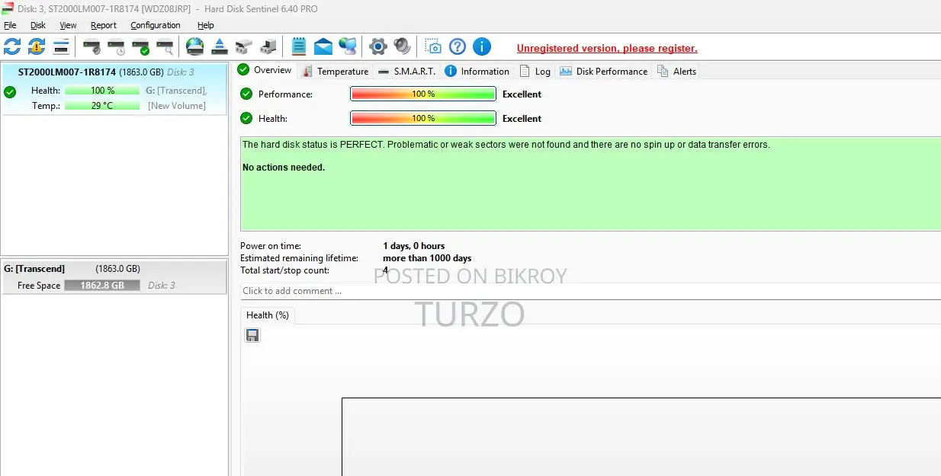
Task: Click the floppy save icon under Health tab
Action: tap(252, 335)
